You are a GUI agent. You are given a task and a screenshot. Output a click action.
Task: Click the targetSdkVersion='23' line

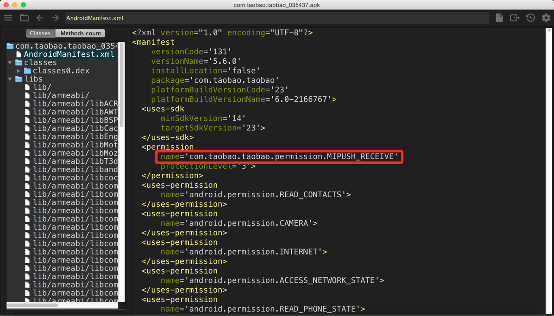[213, 128]
